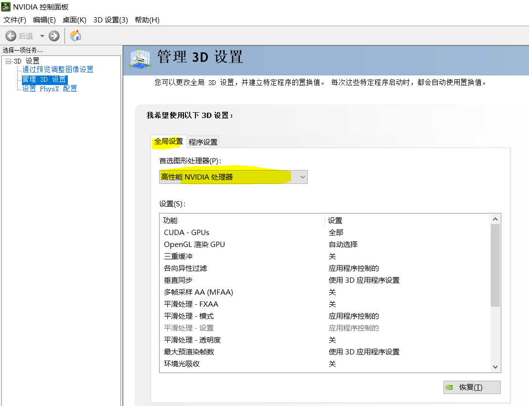Click the settings list scrollbar thumb

pos(495,266)
